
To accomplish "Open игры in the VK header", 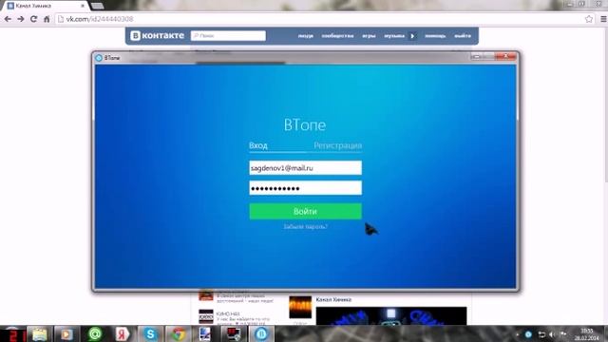I will pos(369,36).
